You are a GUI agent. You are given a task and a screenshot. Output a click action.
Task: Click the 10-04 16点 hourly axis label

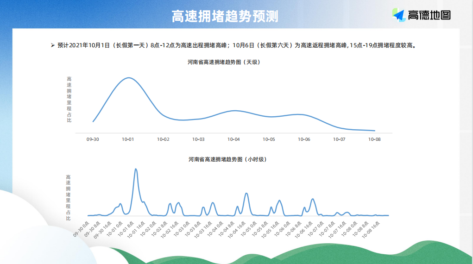click(236, 230)
